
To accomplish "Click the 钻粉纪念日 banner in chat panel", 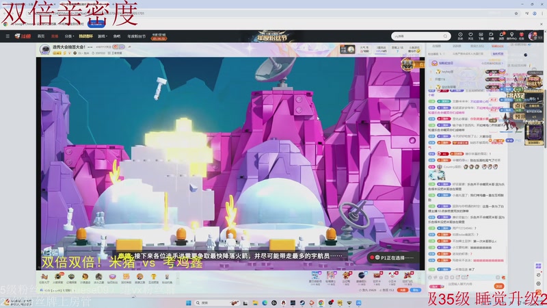I will coord(468,63).
